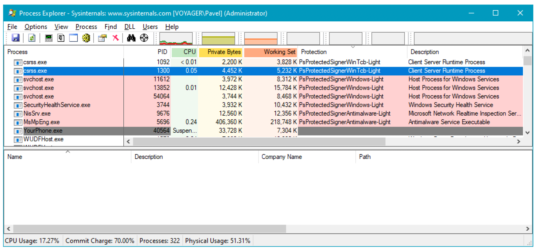Click the process icon beside svchost.exe PID 13852

point(18,88)
